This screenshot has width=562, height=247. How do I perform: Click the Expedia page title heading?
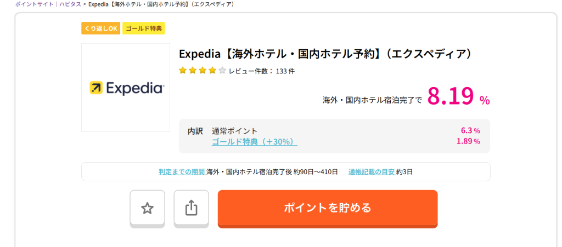325,54
